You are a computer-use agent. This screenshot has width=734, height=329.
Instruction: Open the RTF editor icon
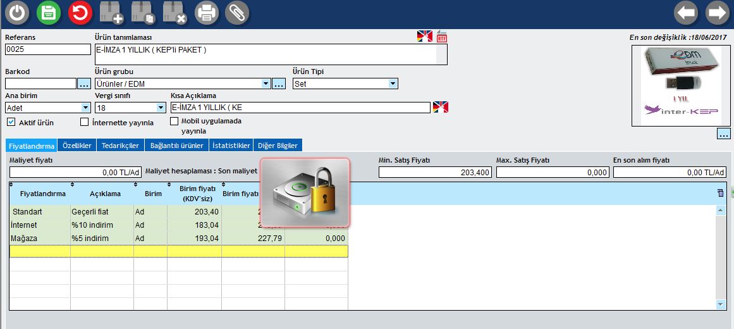[x=442, y=37]
